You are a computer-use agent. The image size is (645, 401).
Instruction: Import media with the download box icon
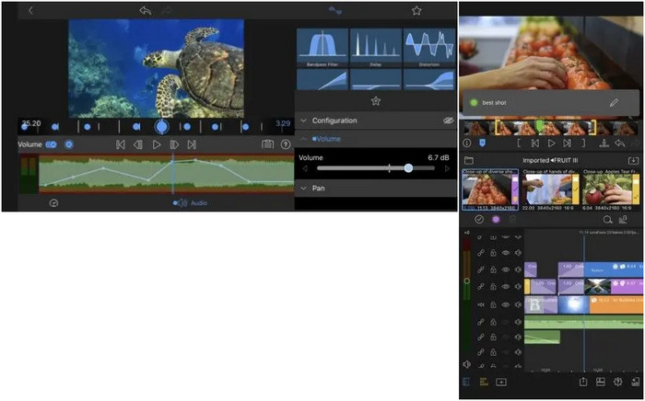(x=633, y=160)
